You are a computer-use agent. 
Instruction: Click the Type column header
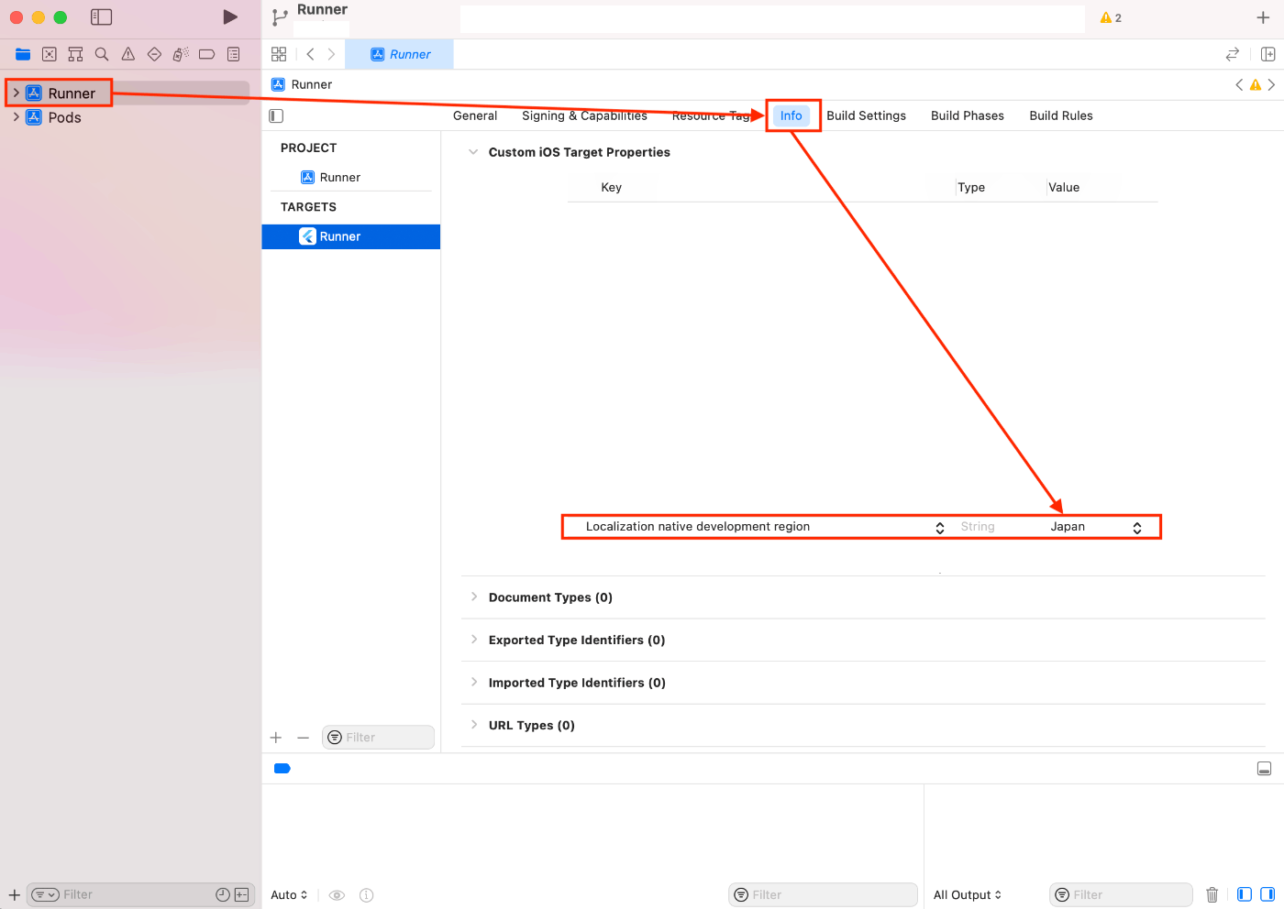point(971,187)
